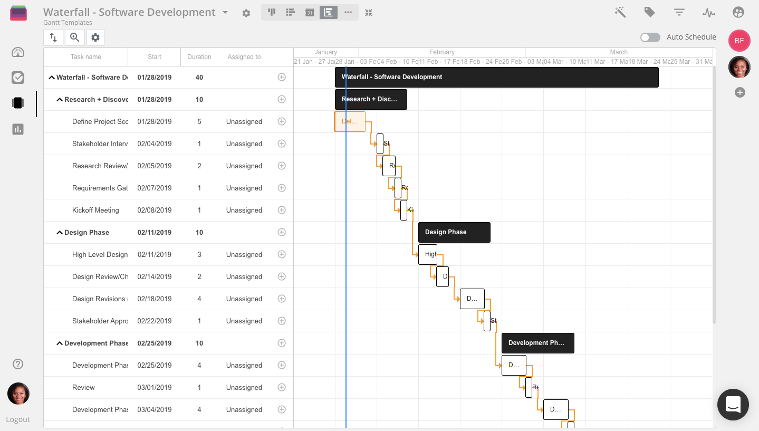Screen dimensions: 759x431
Task: Click the zoom magnifier button above task list
Action: [x=75, y=37]
